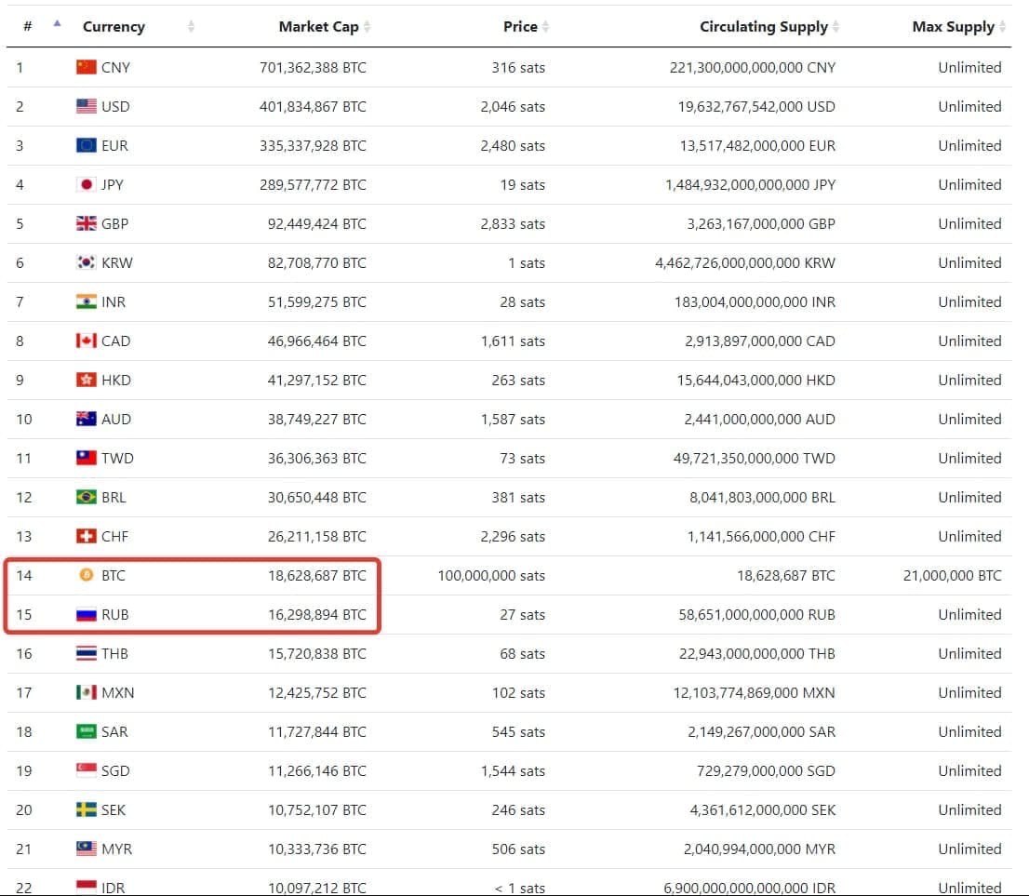Click price 2,833 sats for GBP
The width and height of the screenshot is (1029, 896).
[x=513, y=223]
